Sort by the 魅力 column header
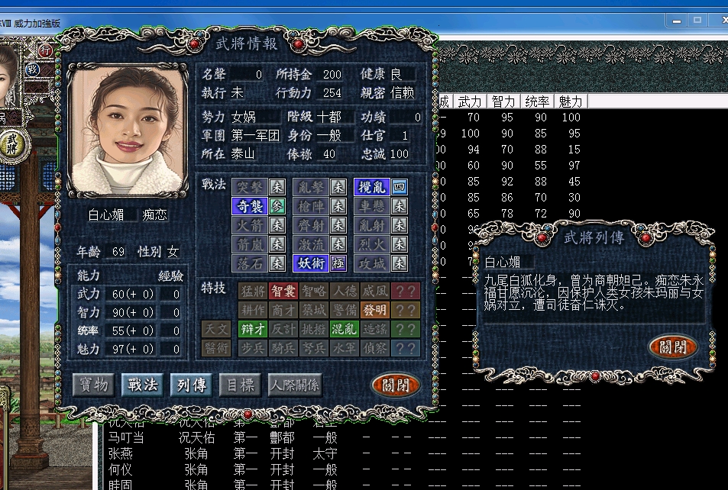The image size is (728, 490). pyautogui.click(x=571, y=102)
